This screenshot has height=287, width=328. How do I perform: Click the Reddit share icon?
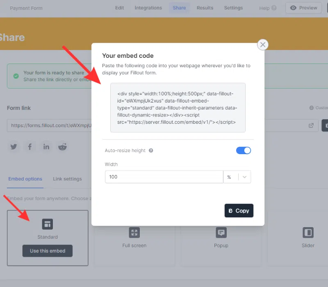click(x=62, y=147)
